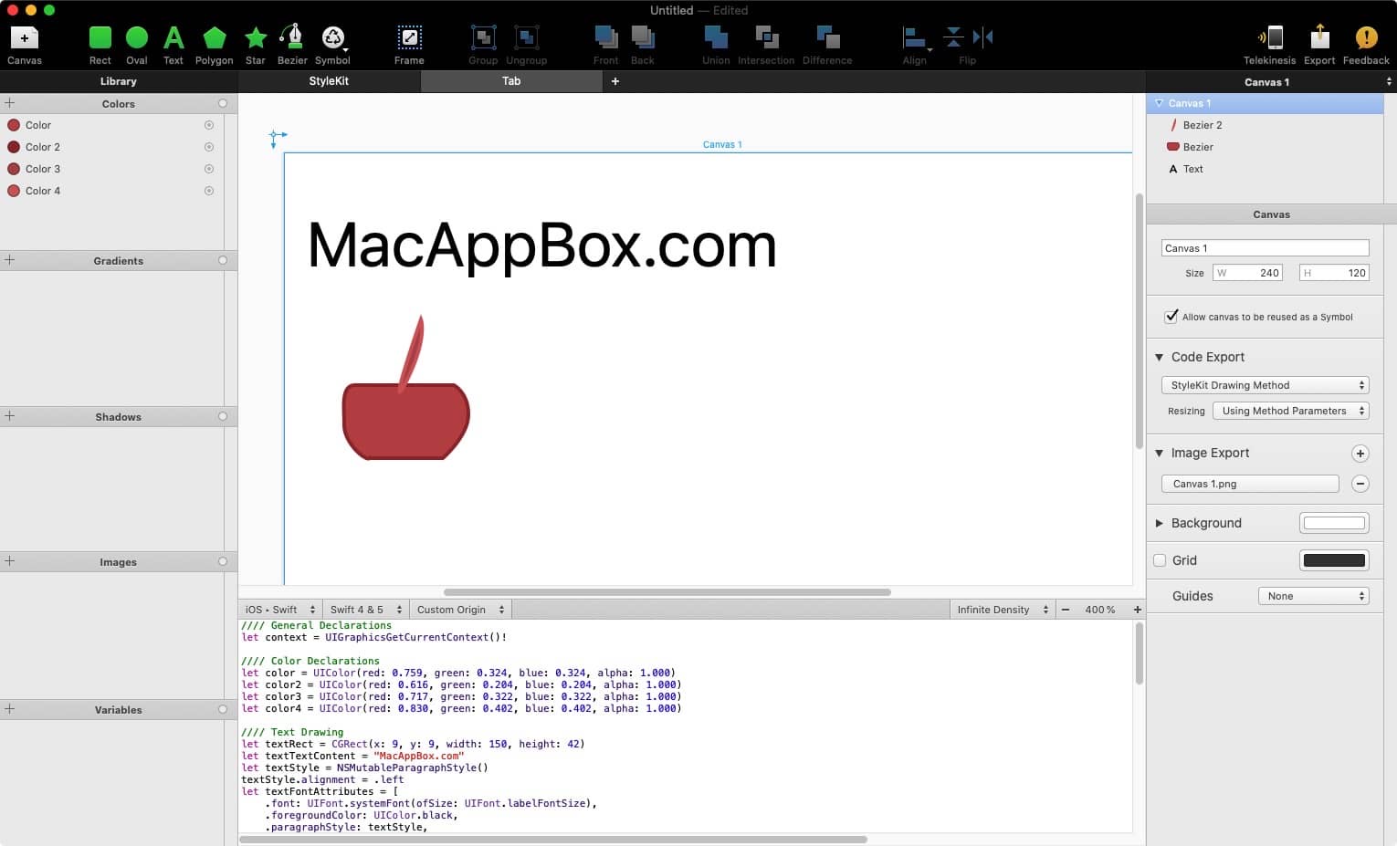1397x846 pixels.
Task: Add a new tab with plus button
Action: coord(615,81)
